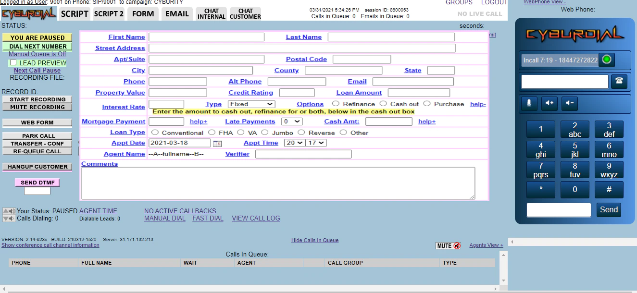Click the HANGUP CUSTOMER button
The height and width of the screenshot is (293, 637).
(37, 167)
